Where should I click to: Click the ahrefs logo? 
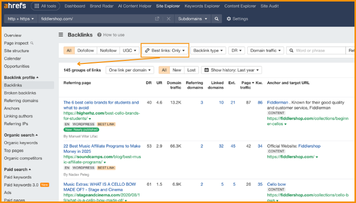coord(15,6)
